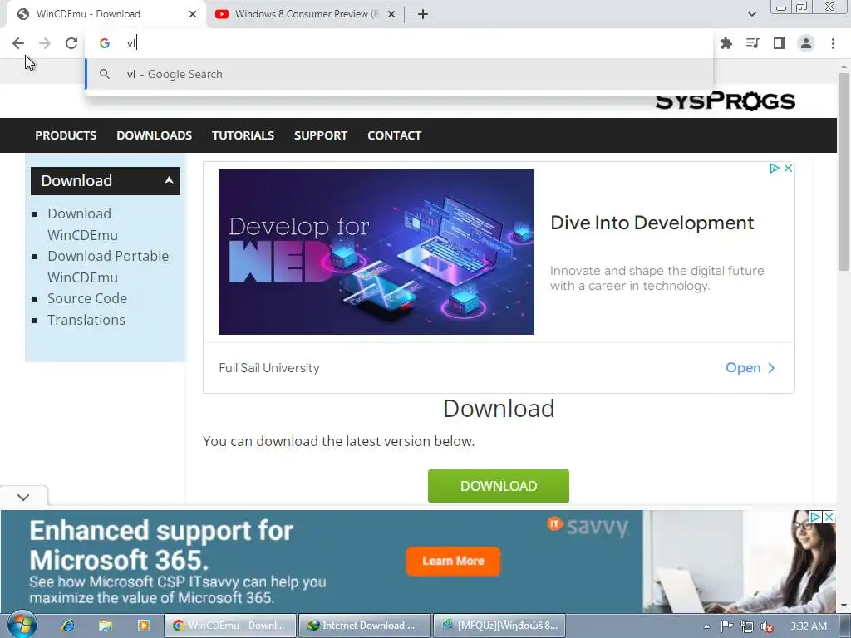The width and height of the screenshot is (851, 638).
Task: Open the Action Center flag icon
Action: 726,626
